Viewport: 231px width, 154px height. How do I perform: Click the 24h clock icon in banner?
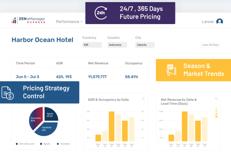click(101, 13)
